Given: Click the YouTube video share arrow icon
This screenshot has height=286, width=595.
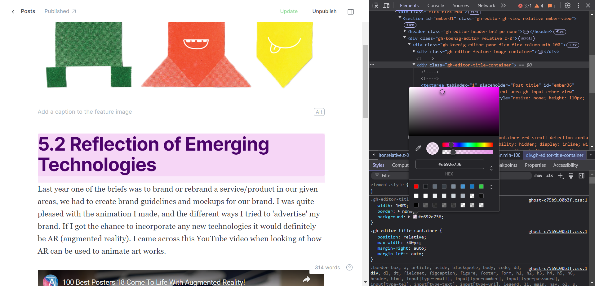Looking at the screenshot, I should 306,280.
